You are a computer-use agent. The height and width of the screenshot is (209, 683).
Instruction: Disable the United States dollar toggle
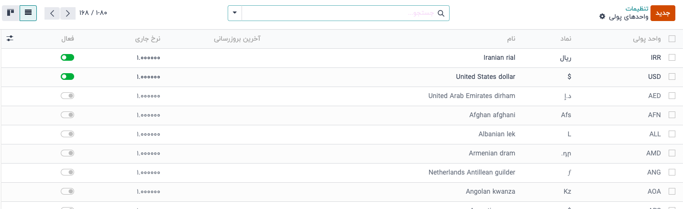[x=67, y=77]
